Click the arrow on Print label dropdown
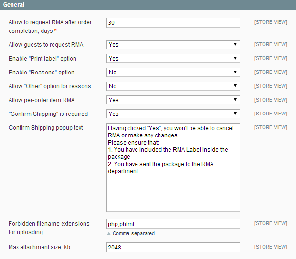Image resolution: width=296 pixels, height=259 pixels. (235, 58)
